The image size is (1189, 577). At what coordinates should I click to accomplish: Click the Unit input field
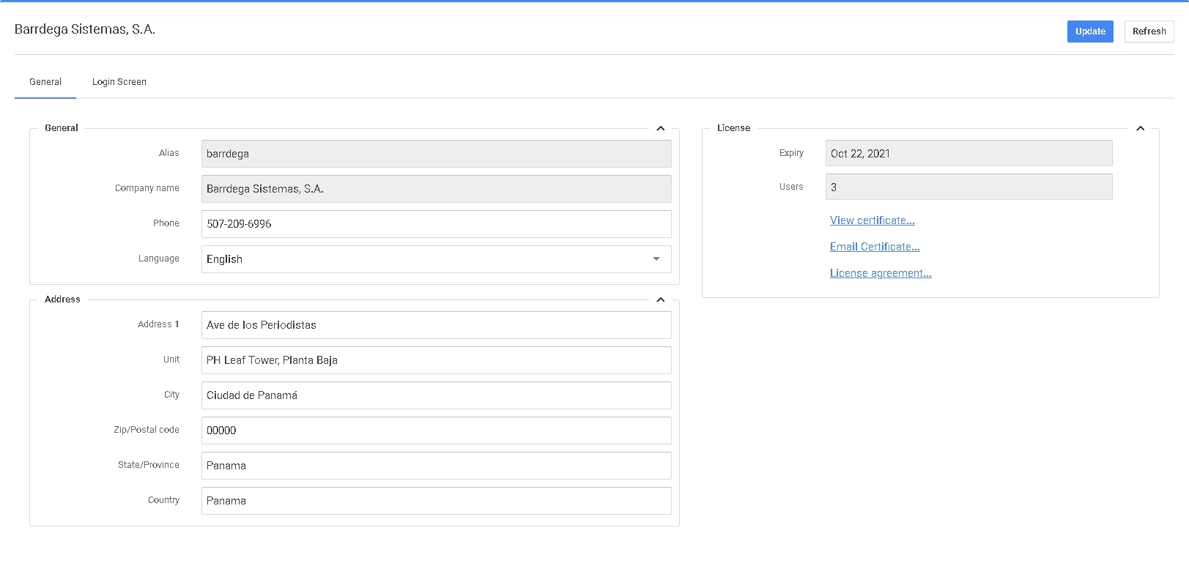tap(436, 360)
